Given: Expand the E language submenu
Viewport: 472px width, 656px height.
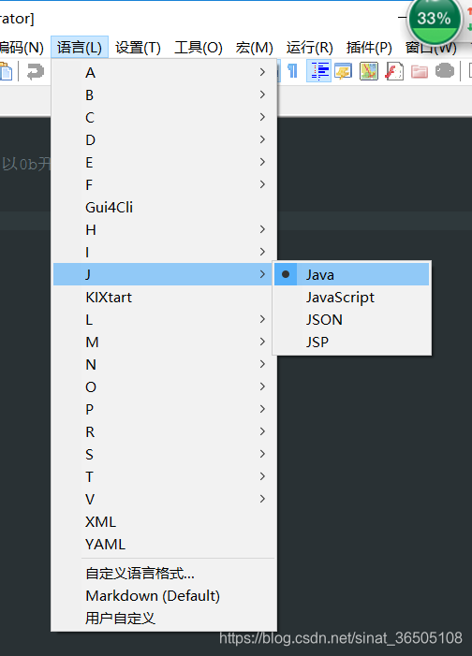Looking at the screenshot, I should tap(164, 162).
